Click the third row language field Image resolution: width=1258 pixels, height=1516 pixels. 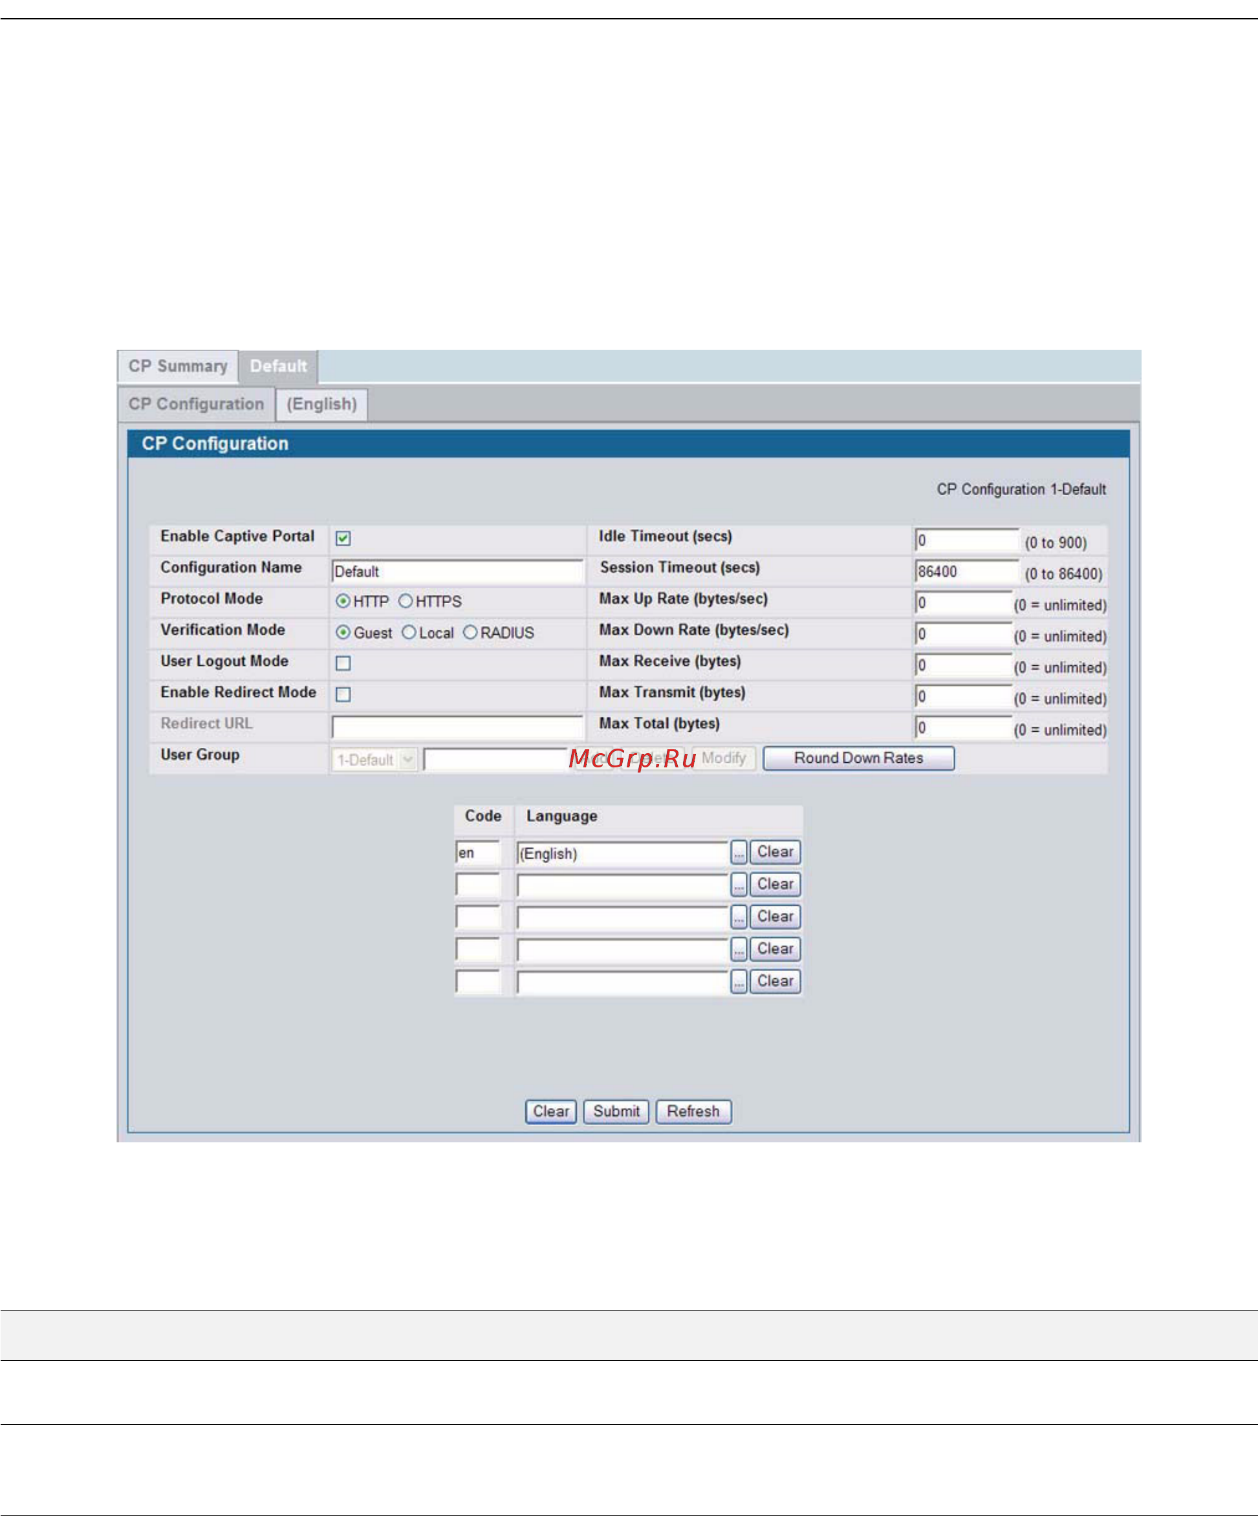tap(622, 917)
